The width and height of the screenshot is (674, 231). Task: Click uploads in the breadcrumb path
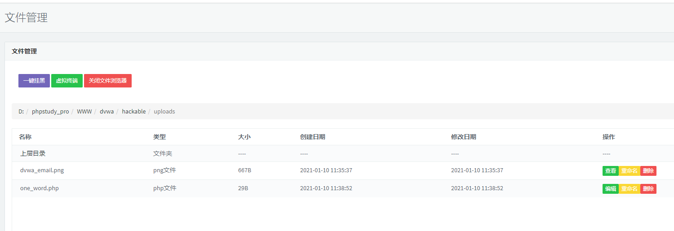pos(164,111)
